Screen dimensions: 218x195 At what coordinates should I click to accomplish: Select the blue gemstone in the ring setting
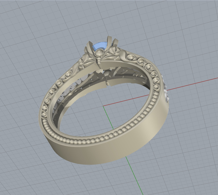click(100, 46)
